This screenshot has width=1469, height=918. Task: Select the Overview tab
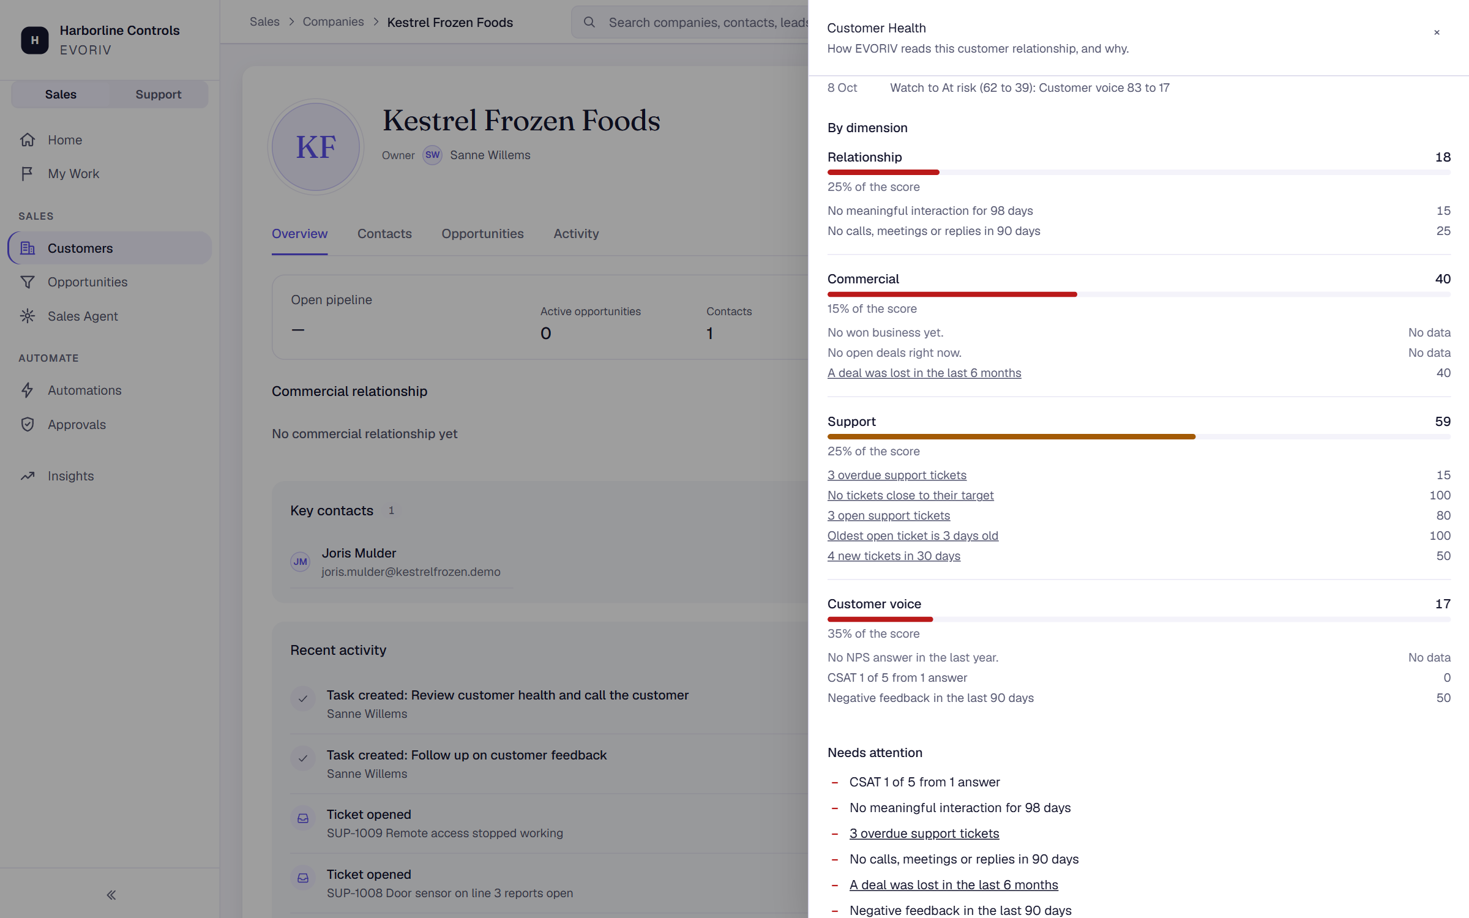click(300, 234)
